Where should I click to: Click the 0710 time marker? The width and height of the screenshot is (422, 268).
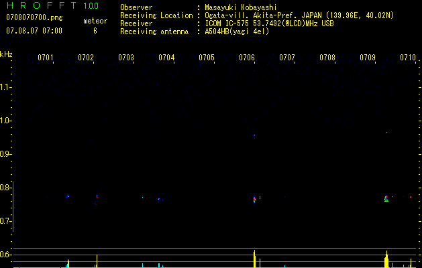pos(408,57)
